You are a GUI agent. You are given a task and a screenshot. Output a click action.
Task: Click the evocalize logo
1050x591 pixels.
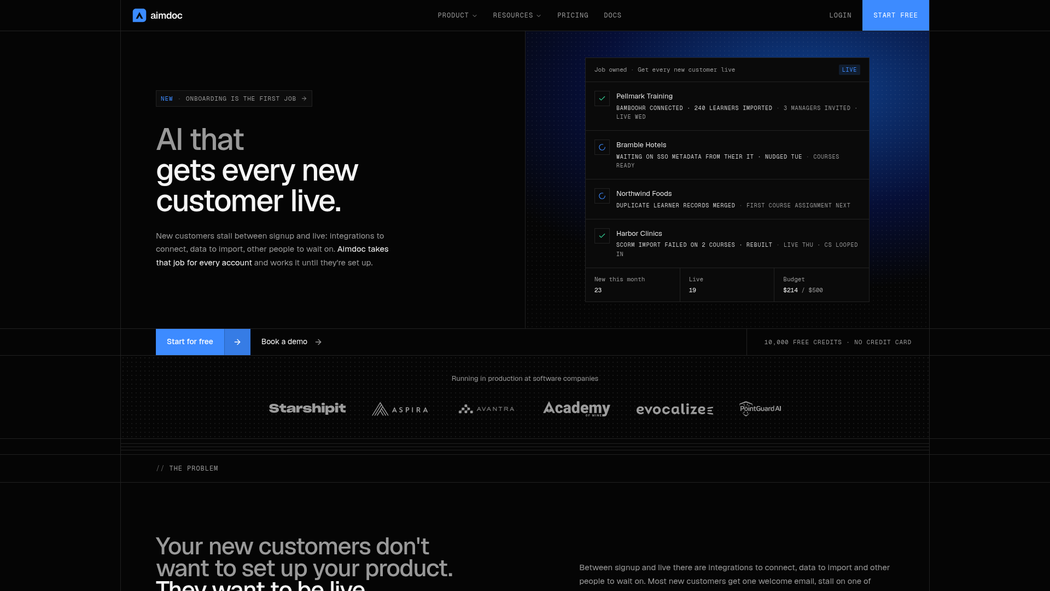674,409
